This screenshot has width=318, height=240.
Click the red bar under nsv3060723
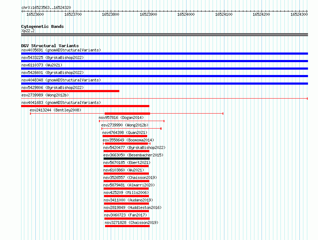[x=127, y=219]
